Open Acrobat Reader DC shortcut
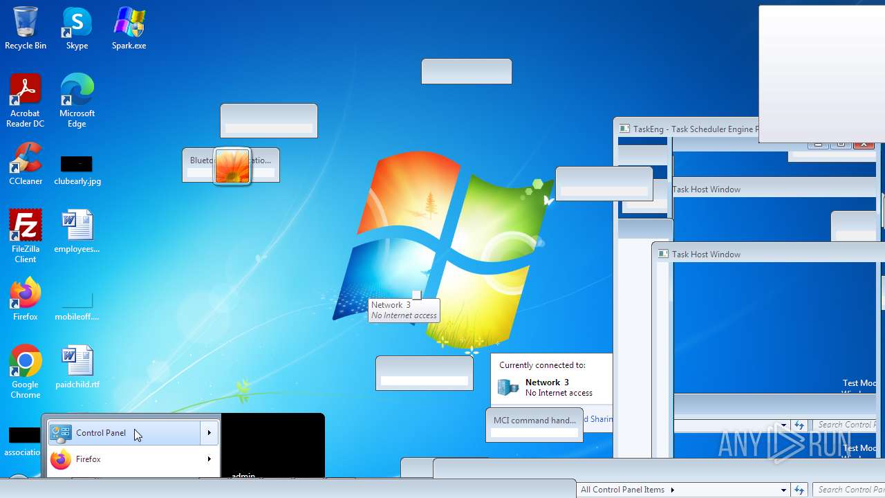Screen dimensions: 885x498 pyautogui.click(x=26, y=101)
